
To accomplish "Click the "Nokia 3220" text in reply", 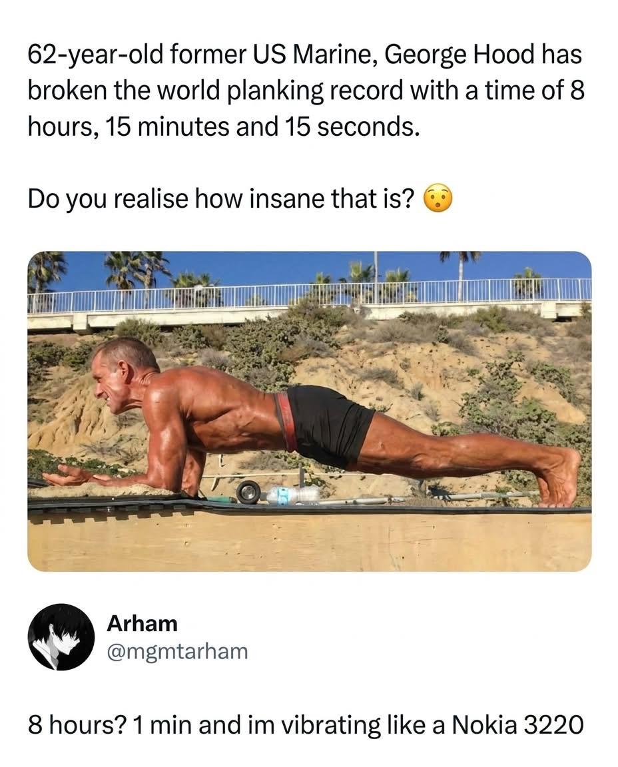I will tap(517, 724).
